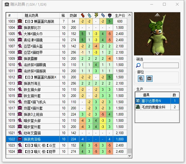Select the 名侦探X猫服装 row

[66, 71]
